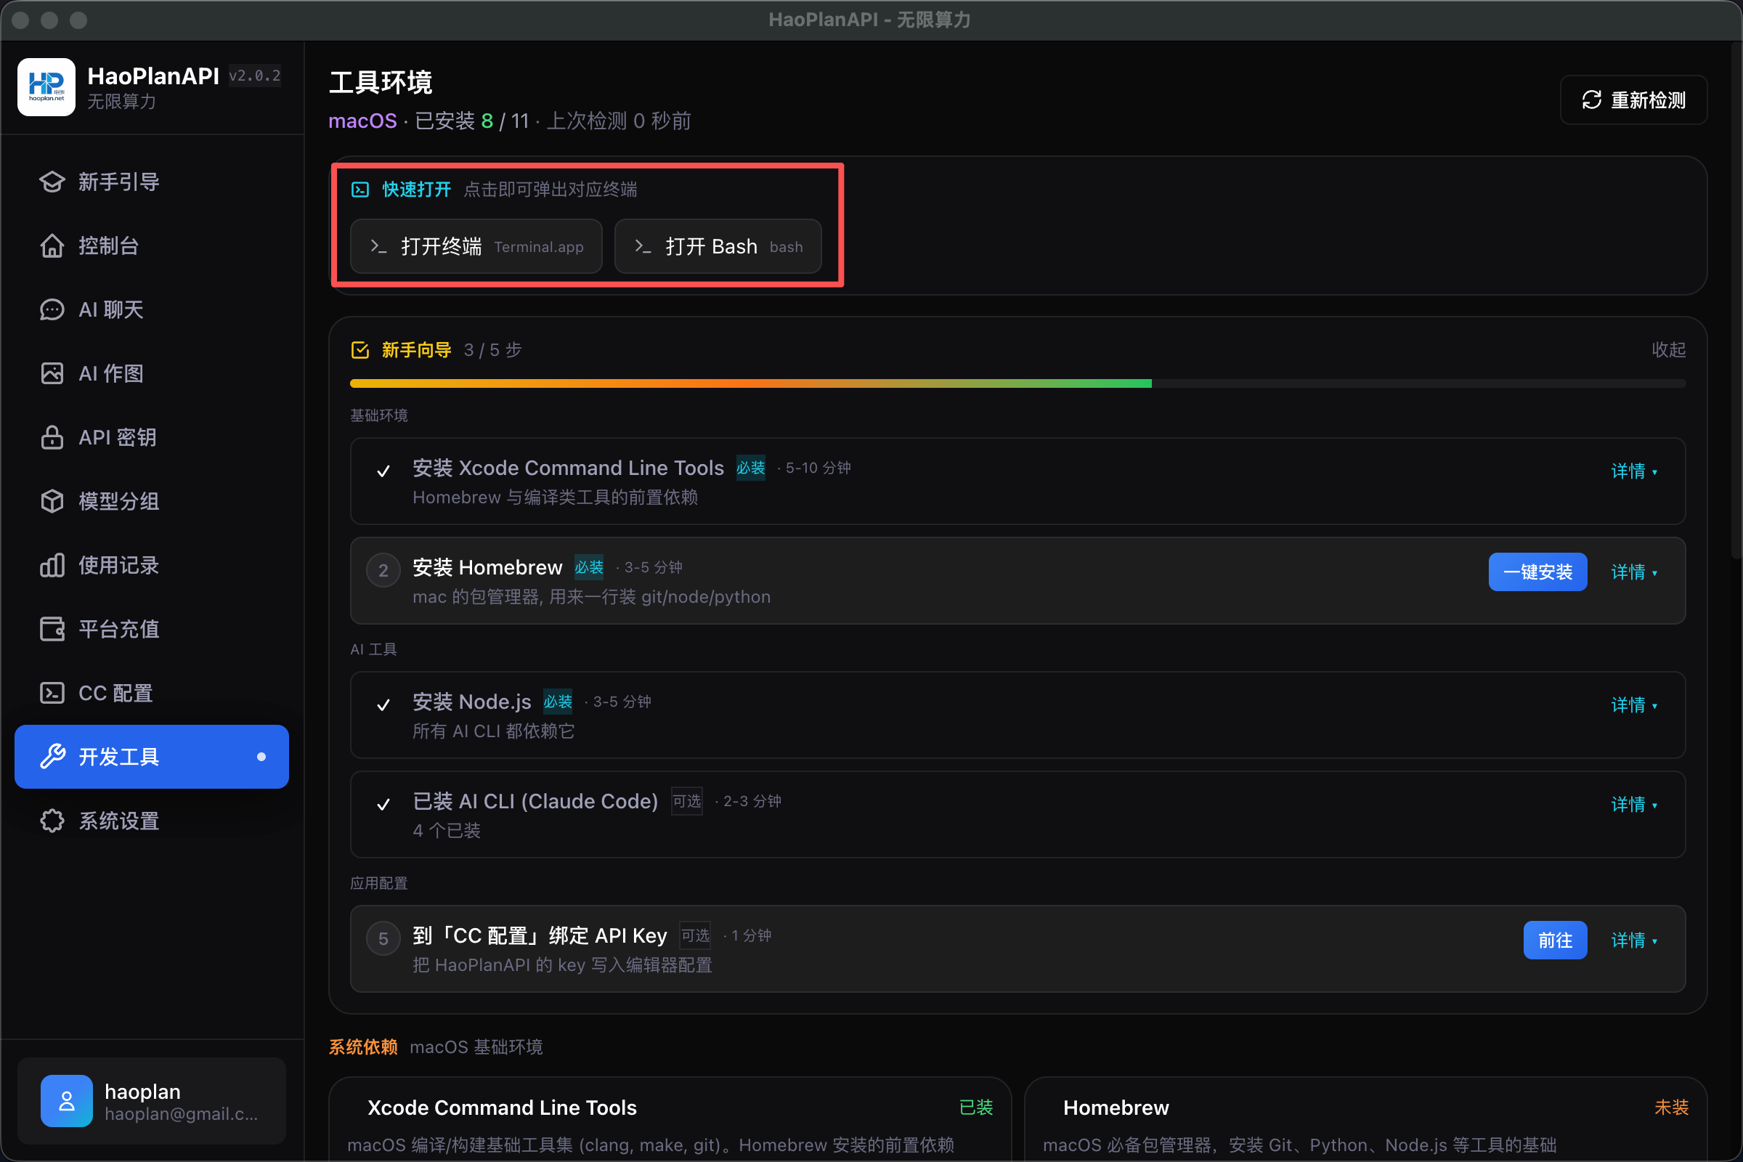The height and width of the screenshot is (1162, 1743).
Task: Expand 详情 for 绑定 API Key step
Action: 1634,940
